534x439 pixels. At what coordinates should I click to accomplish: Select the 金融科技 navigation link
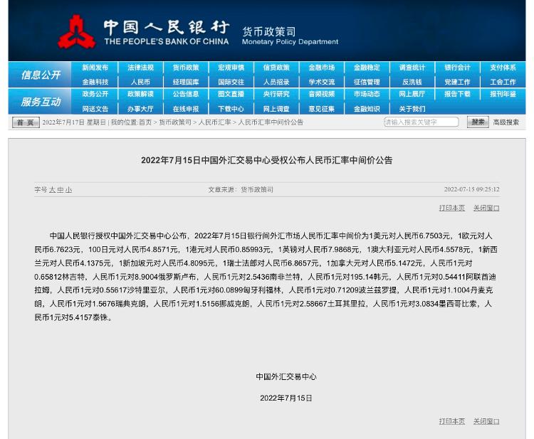point(95,82)
